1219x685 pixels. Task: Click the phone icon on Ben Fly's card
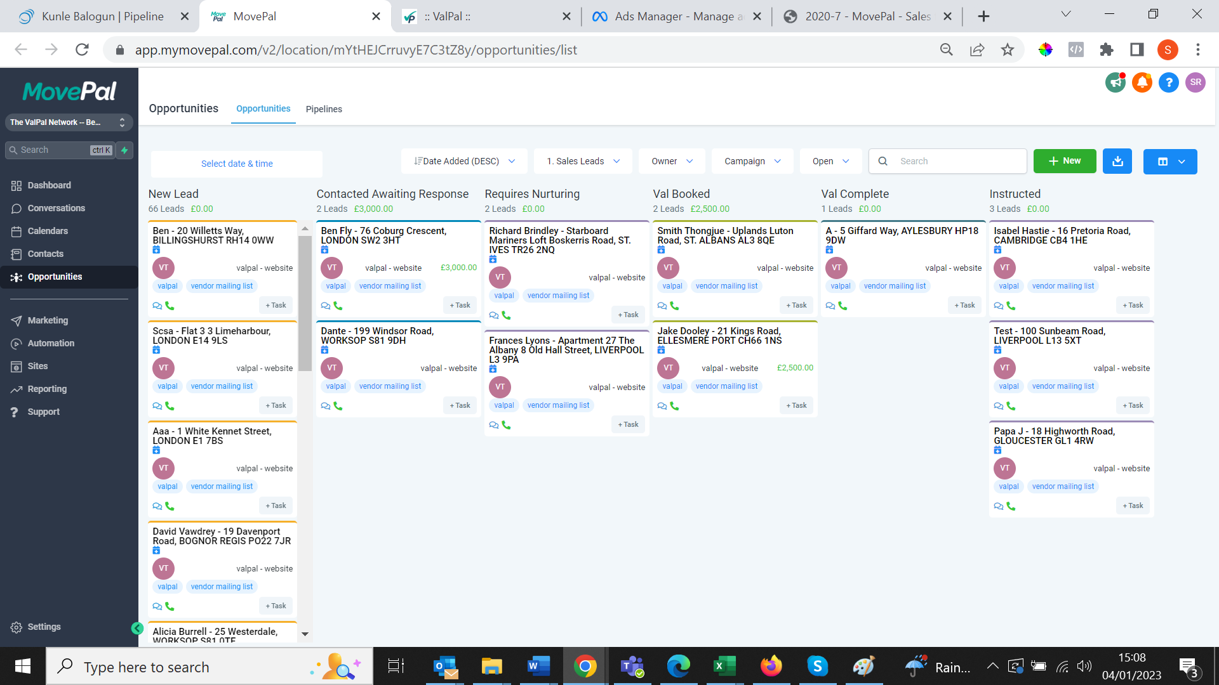pyautogui.click(x=337, y=306)
